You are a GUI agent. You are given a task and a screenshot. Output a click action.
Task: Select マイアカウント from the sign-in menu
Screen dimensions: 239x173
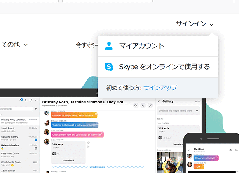pyautogui.click(x=158, y=46)
